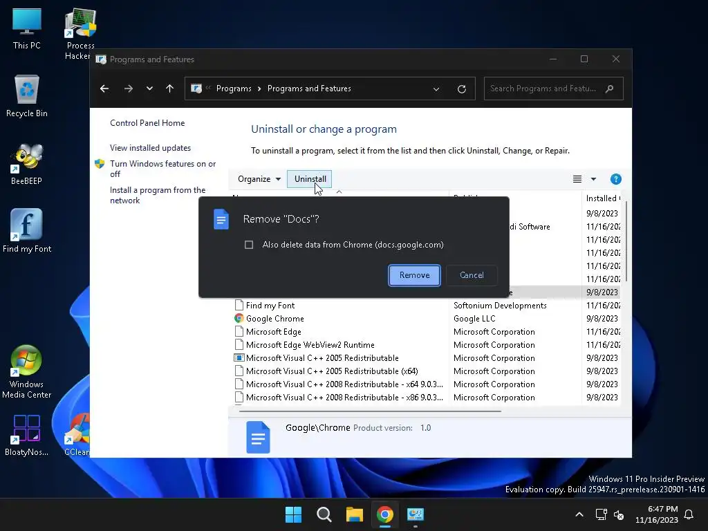
Task: Open Control Panel Home link
Action: click(147, 123)
